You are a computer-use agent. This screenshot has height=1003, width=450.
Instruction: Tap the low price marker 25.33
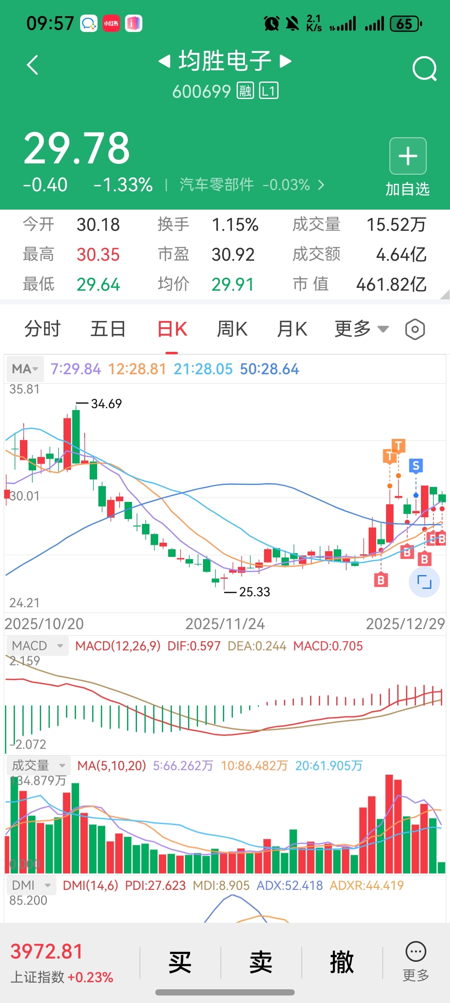pos(254,592)
